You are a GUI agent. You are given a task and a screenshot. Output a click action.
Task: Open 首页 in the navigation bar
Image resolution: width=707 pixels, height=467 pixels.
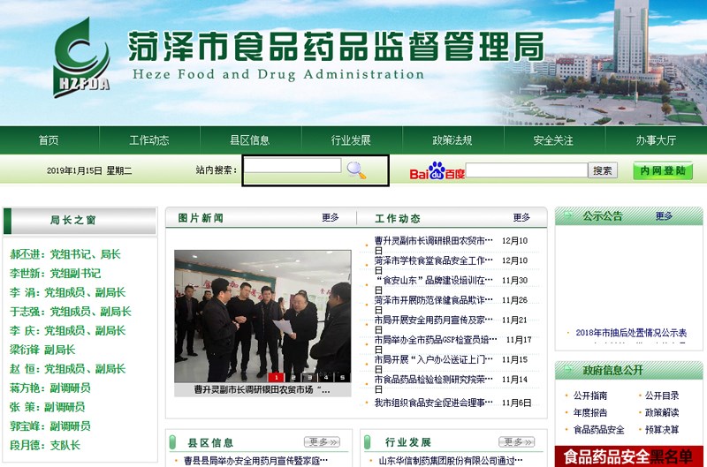[x=49, y=140]
